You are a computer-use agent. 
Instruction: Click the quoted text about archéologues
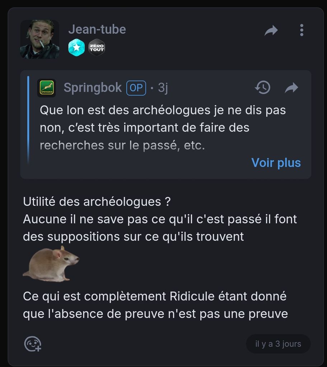163,128
